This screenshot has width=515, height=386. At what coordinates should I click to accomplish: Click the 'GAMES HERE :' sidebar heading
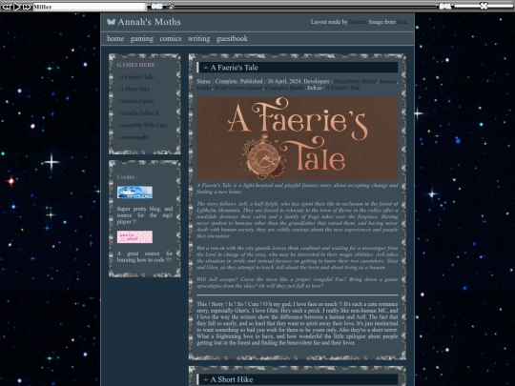point(137,65)
